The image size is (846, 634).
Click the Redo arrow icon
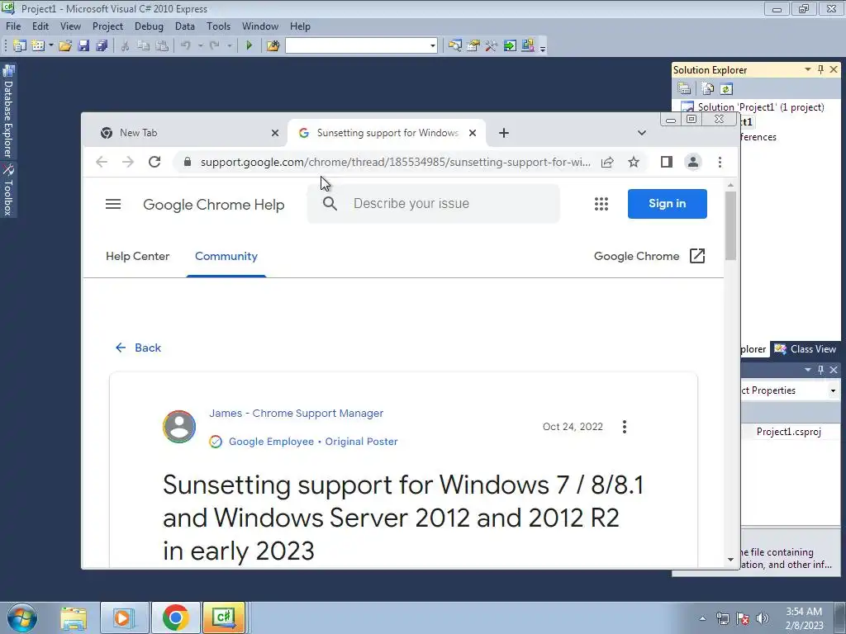pos(214,46)
